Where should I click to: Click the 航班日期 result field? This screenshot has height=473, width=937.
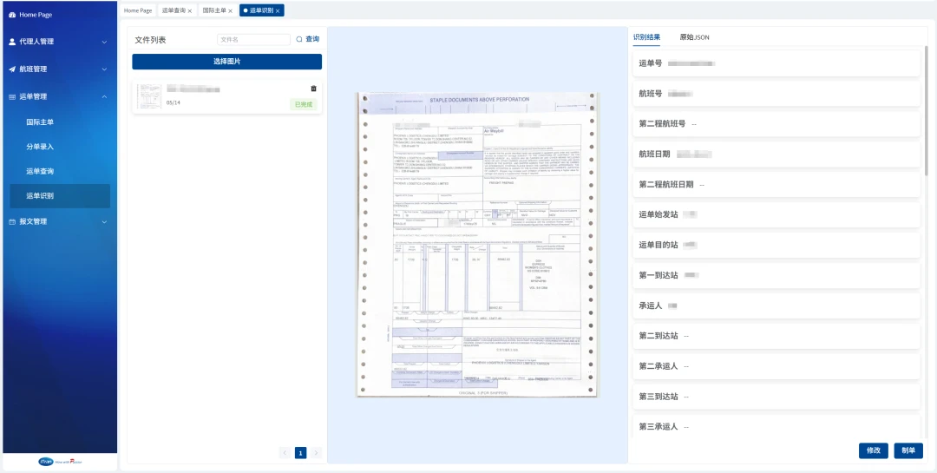point(776,154)
